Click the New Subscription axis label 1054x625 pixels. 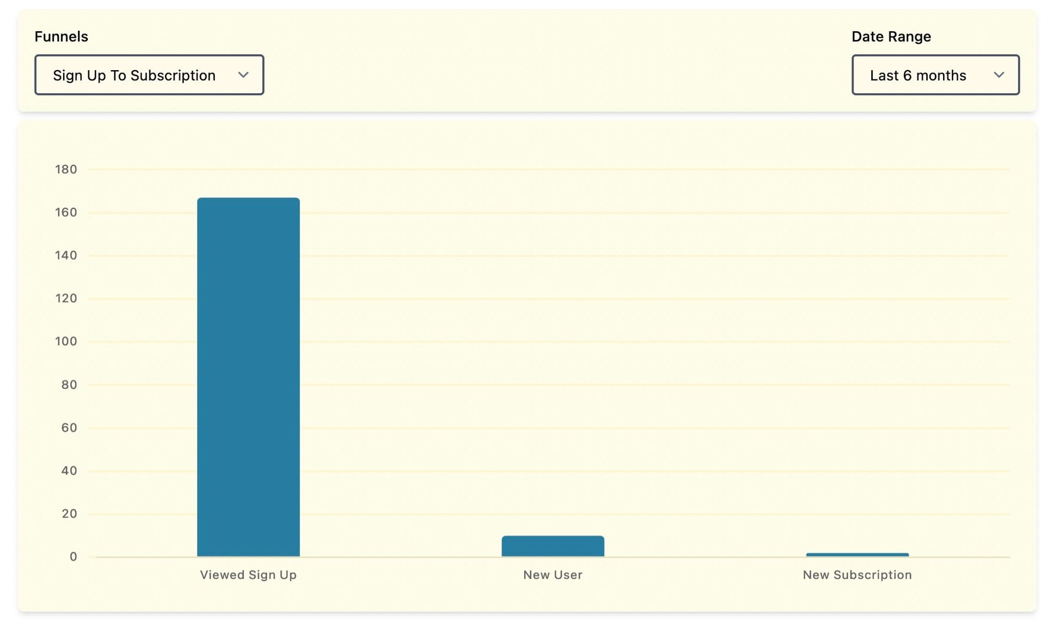pyautogui.click(x=857, y=575)
